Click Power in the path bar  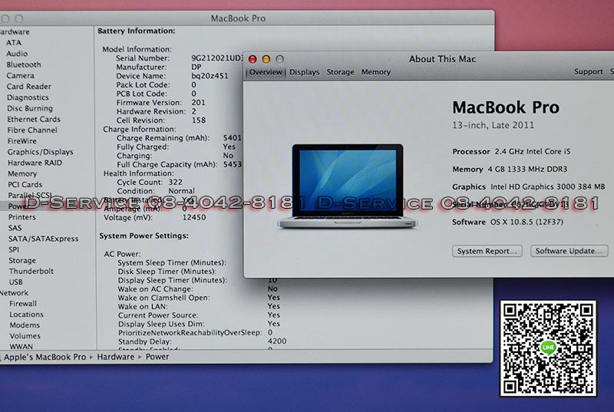click(x=157, y=357)
